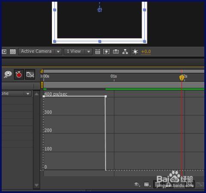Click the yellow current time indicator

click(182, 78)
